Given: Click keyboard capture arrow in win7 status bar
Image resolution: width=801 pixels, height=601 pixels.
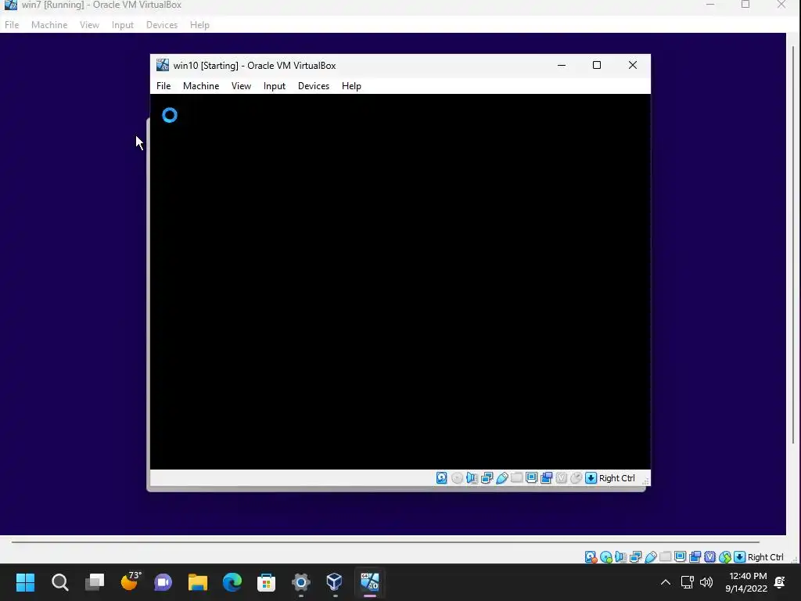Looking at the screenshot, I should [739, 557].
